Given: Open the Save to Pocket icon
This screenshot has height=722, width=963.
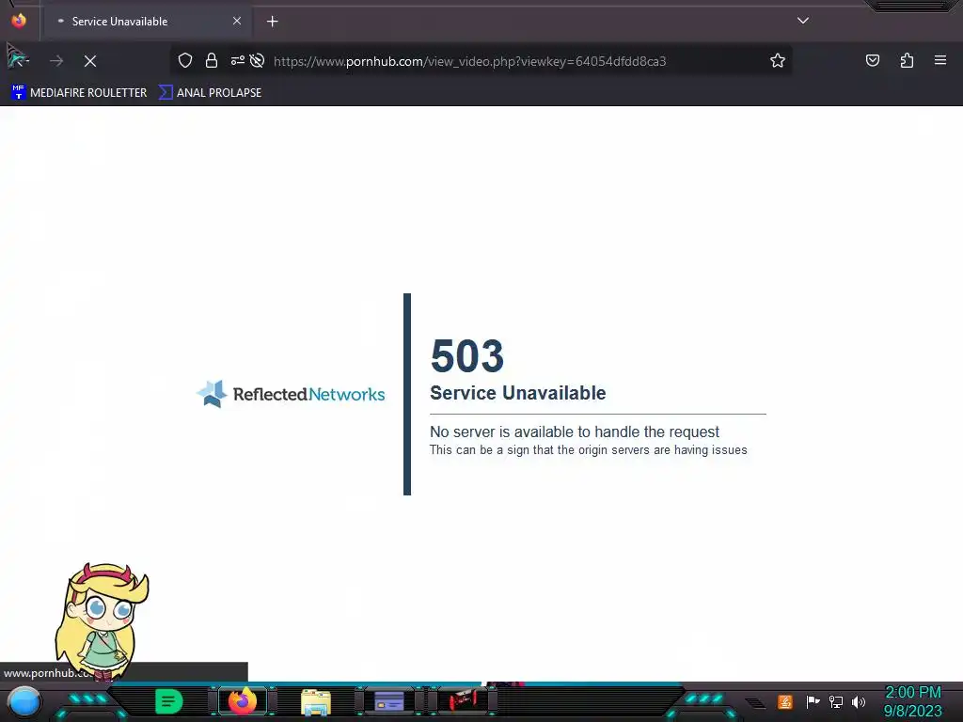Looking at the screenshot, I should [873, 60].
